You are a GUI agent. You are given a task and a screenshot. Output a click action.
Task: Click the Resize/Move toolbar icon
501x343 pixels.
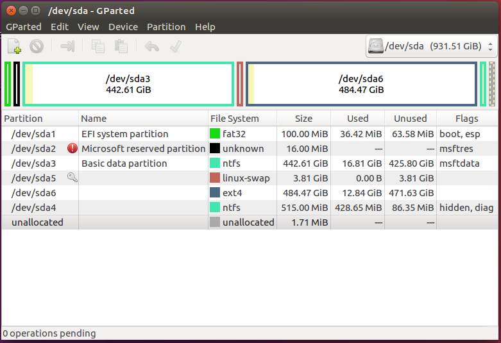click(x=67, y=46)
